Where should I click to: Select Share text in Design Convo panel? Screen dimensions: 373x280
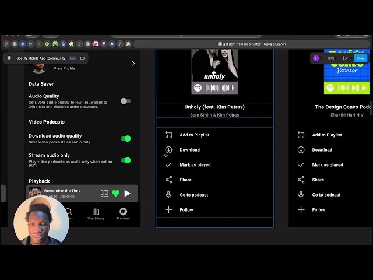pyautogui.click(x=318, y=180)
